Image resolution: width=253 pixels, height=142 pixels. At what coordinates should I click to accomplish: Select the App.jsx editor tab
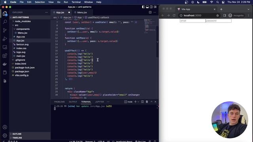point(60,12)
